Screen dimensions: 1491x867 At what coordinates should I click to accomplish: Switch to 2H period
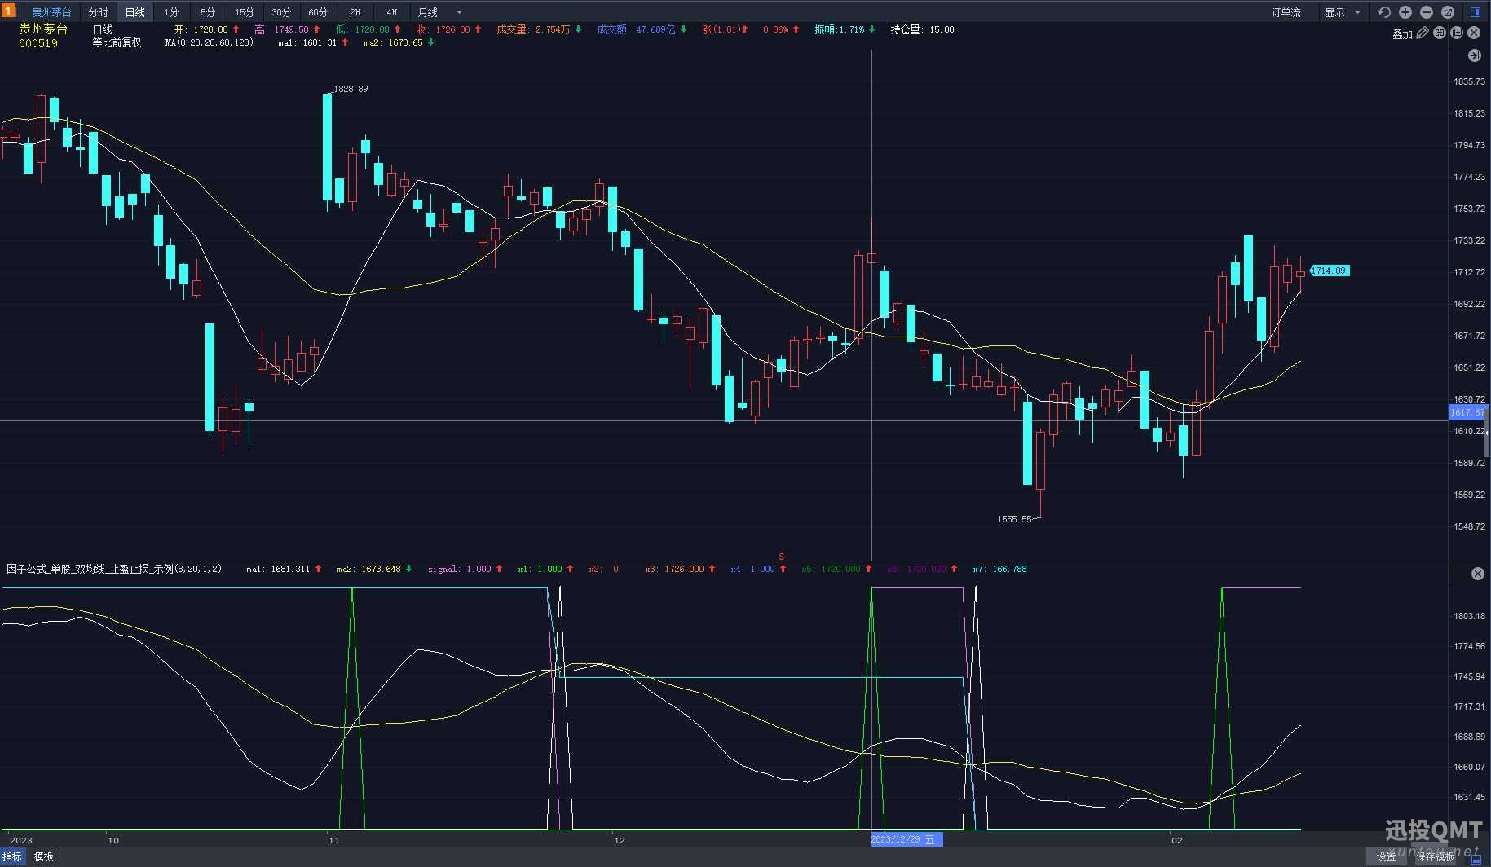(355, 12)
